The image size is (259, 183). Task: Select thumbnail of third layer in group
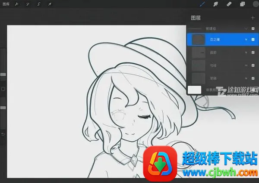pyautogui.click(x=199, y=65)
